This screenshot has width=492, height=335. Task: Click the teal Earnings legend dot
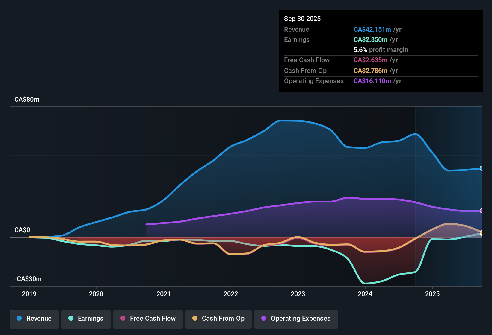[x=71, y=319]
